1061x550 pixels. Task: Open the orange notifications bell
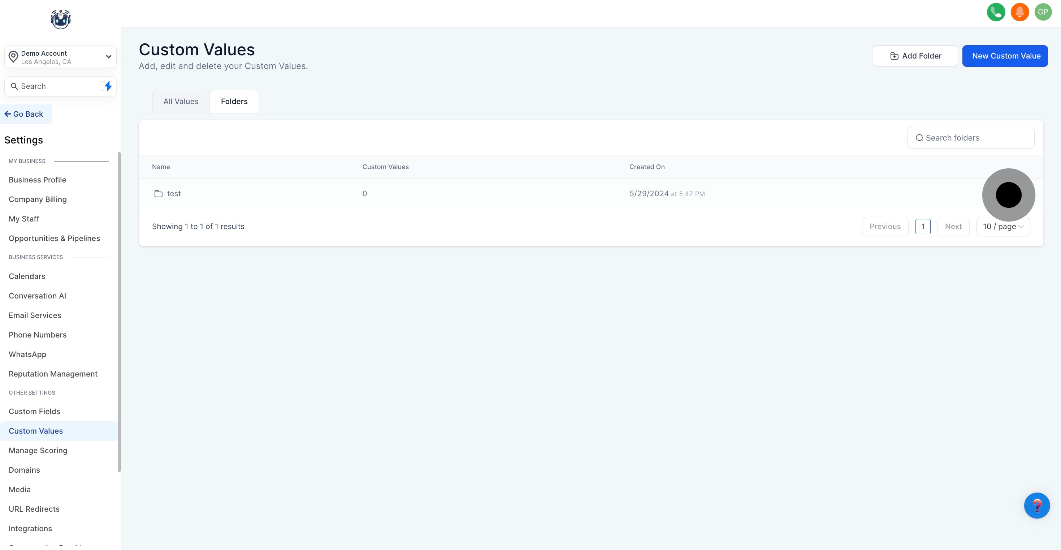point(1019,12)
